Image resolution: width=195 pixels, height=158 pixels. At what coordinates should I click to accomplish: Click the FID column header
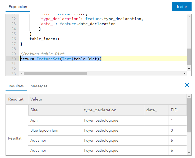[178, 110]
